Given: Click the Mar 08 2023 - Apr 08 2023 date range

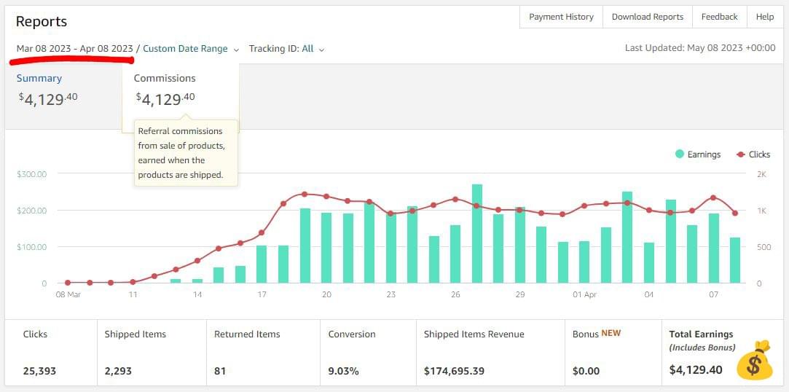Looking at the screenshot, I should (75, 49).
